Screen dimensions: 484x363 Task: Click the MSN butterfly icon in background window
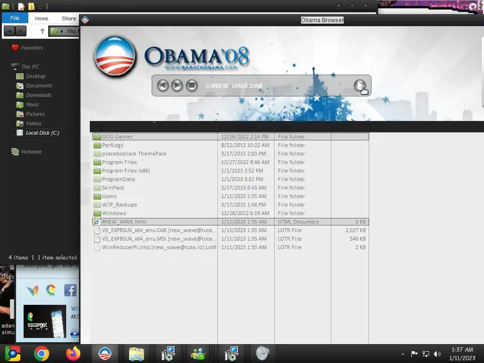tap(33, 290)
